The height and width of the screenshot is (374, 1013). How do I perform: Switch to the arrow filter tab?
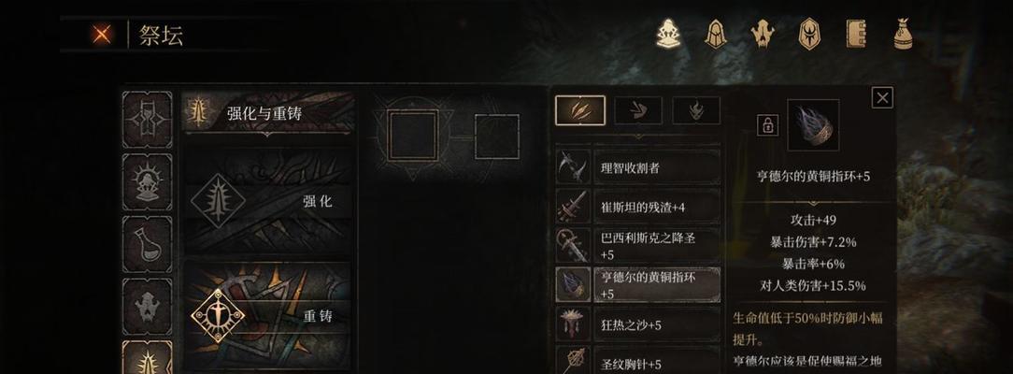[637, 110]
